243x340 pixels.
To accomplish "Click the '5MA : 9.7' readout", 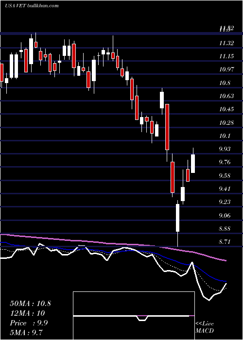I will tap(27, 332).
